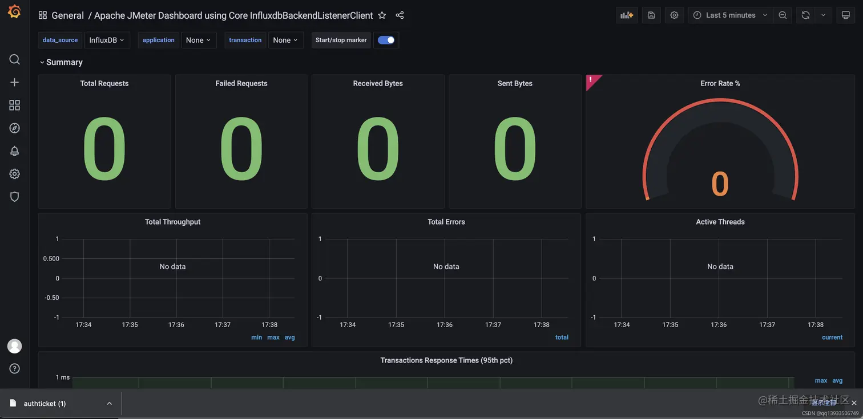Open dashboard settings gear in top bar
863x419 pixels.
pos(674,15)
